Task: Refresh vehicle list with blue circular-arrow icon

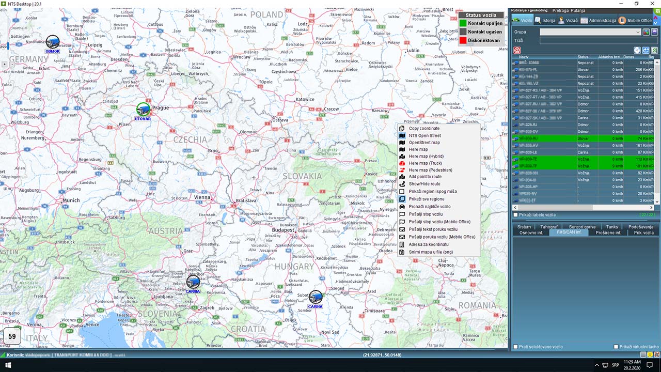Action: click(x=646, y=50)
